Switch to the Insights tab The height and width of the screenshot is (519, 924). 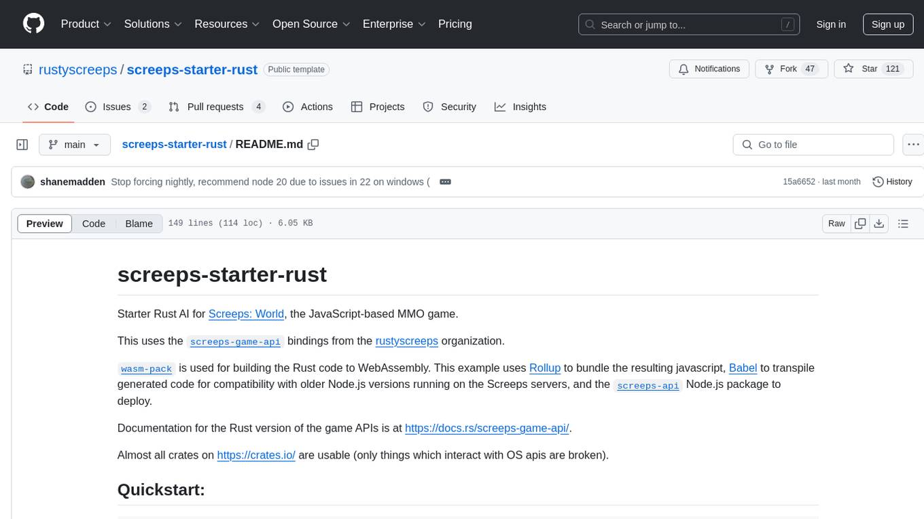pyautogui.click(x=520, y=107)
